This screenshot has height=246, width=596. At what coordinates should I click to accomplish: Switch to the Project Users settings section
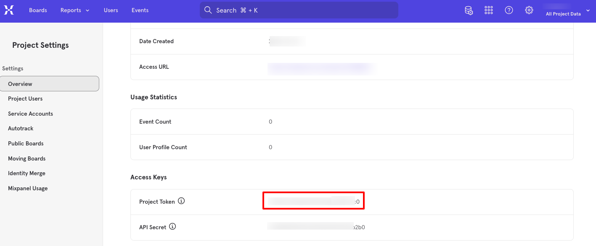[25, 98]
